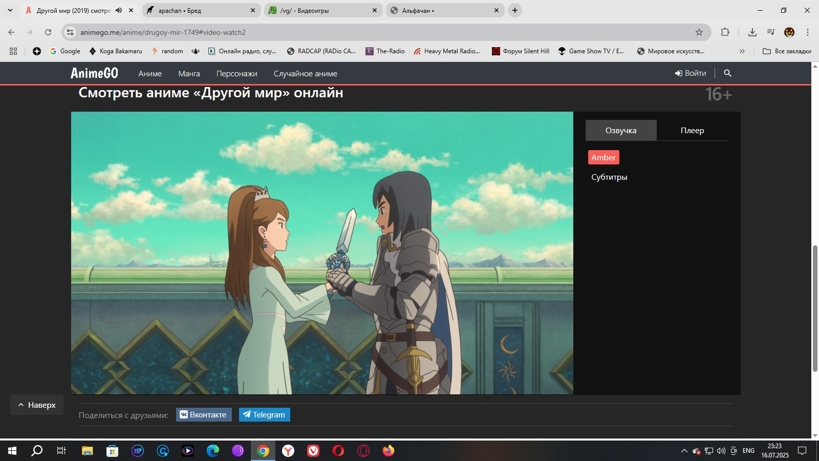819x461 pixels.
Task: Open the Манга menu item
Action: [x=189, y=73]
